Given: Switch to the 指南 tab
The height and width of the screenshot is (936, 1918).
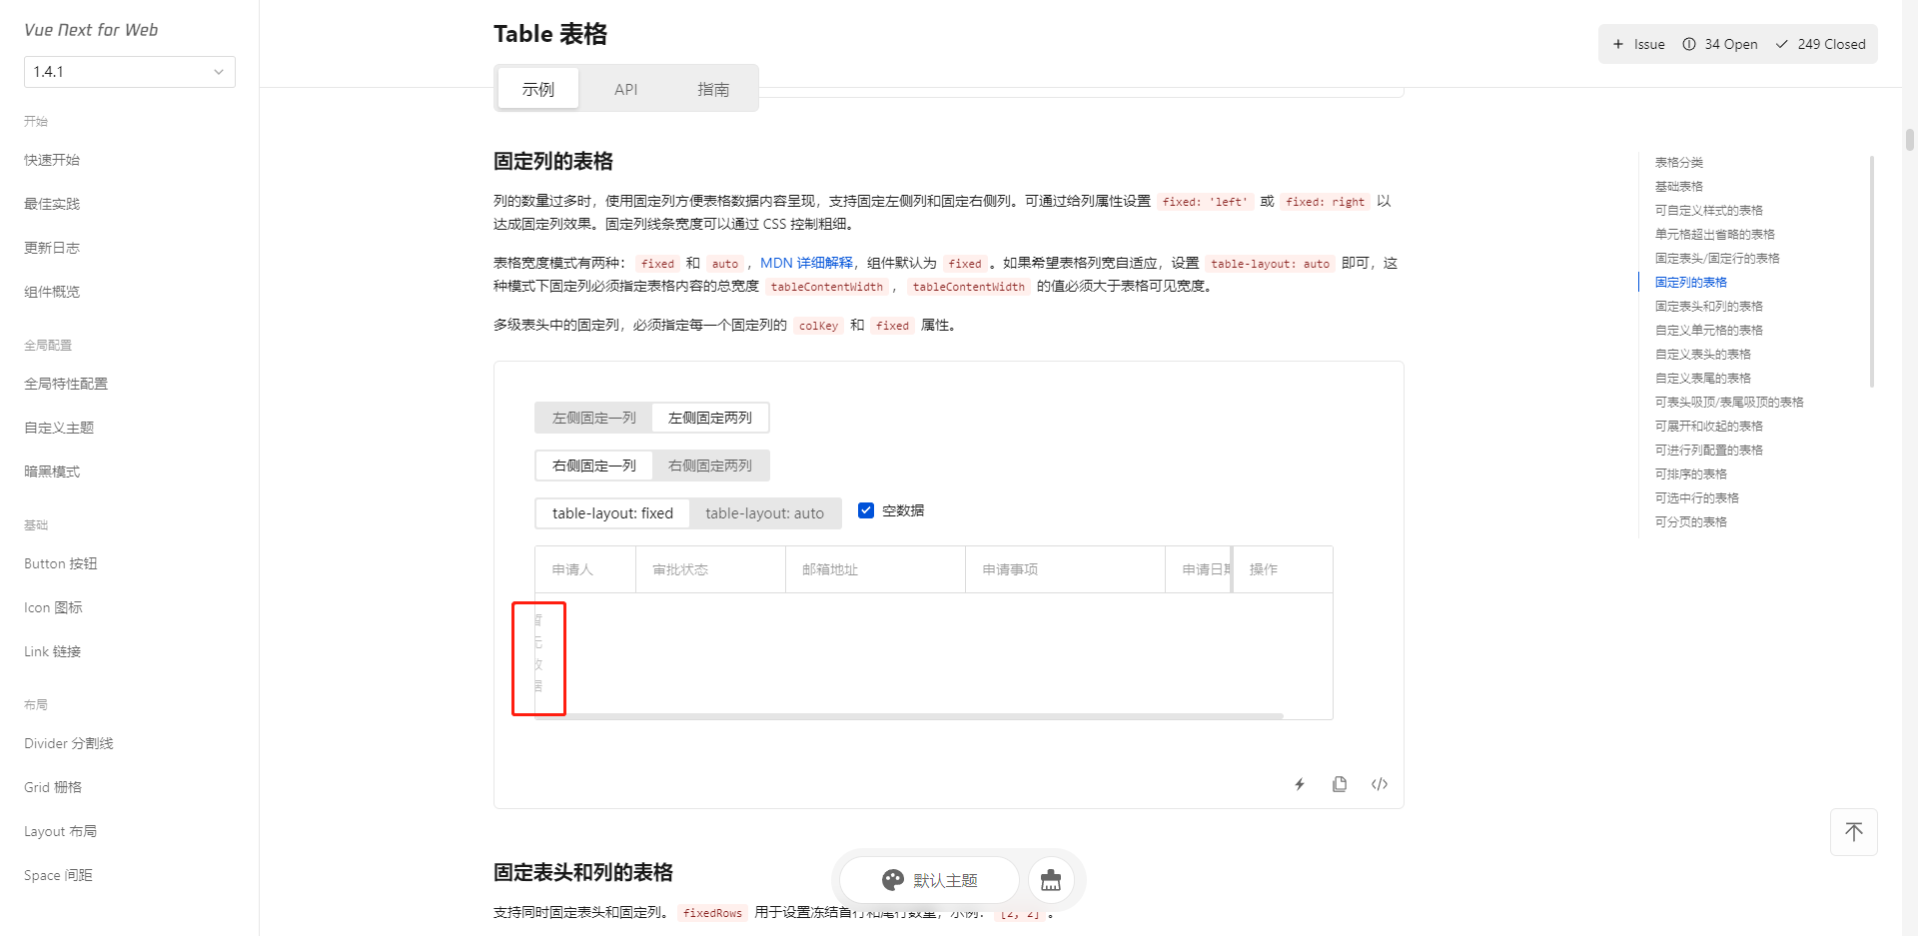Looking at the screenshot, I should click(x=713, y=88).
